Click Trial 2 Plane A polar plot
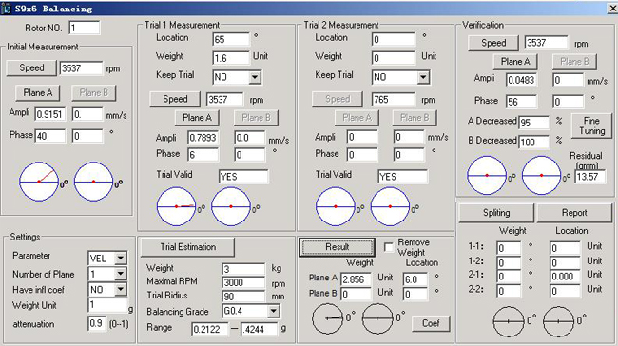 point(336,206)
